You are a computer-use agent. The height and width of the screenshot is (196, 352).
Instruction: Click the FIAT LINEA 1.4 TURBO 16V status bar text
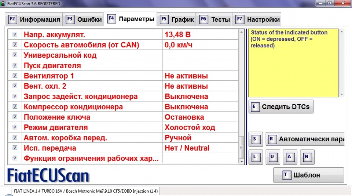click(x=86, y=191)
